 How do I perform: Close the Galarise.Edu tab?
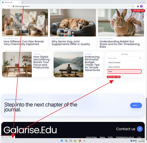click(19, 2)
